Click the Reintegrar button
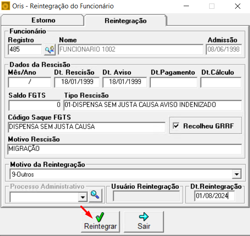Image resolution: width=250 pixels, height=236 pixels. [101, 222]
